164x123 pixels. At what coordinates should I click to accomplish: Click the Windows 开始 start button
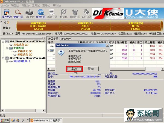pos(5,120)
